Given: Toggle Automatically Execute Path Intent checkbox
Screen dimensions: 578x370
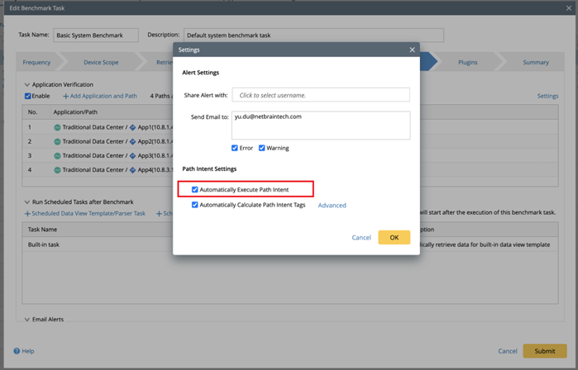Looking at the screenshot, I should coord(195,190).
